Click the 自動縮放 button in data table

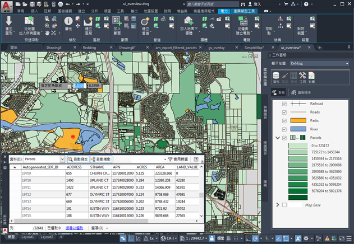[x=77, y=159]
